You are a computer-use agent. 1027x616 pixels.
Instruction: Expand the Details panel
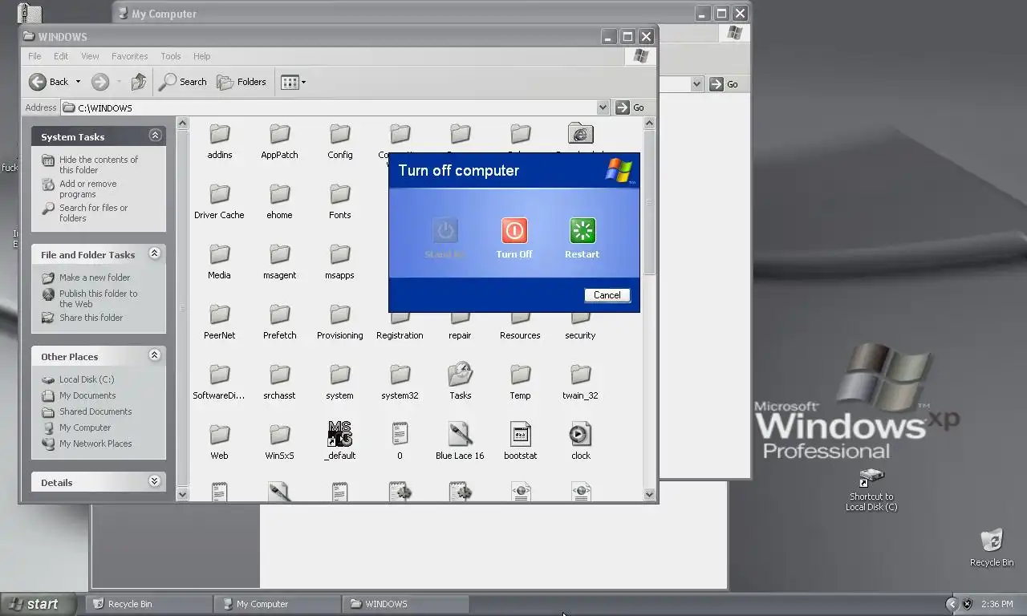[x=156, y=481]
